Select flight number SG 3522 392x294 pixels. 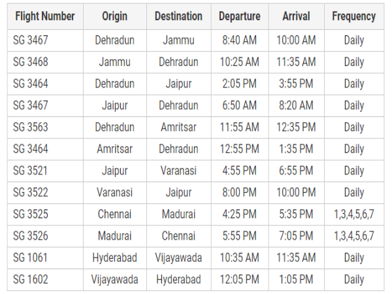pyautogui.click(x=31, y=193)
